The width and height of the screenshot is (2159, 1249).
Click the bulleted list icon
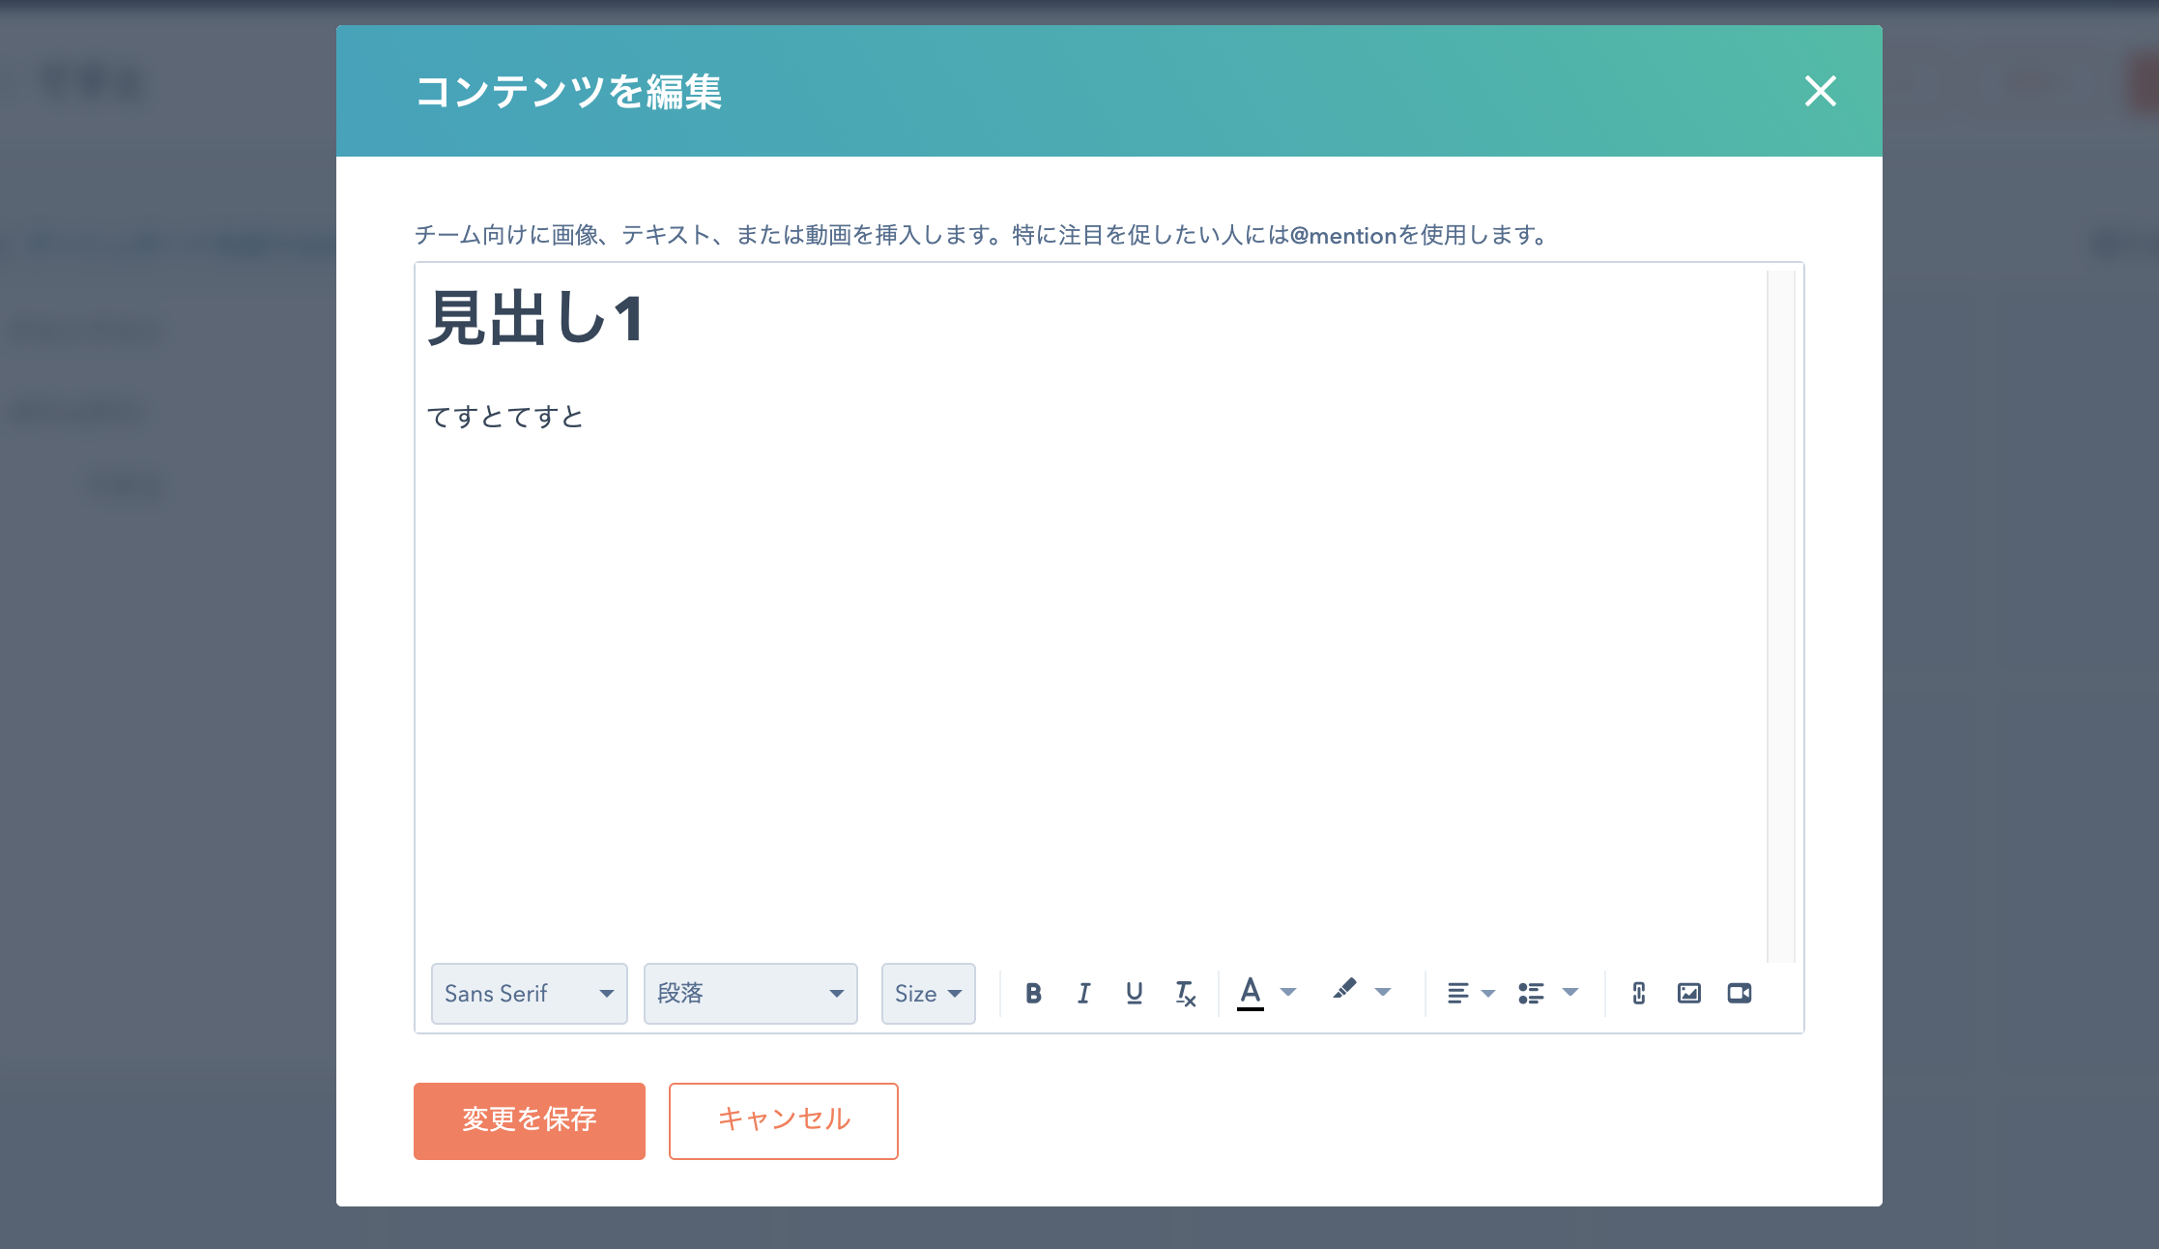pyautogui.click(x=1531, y=993)
